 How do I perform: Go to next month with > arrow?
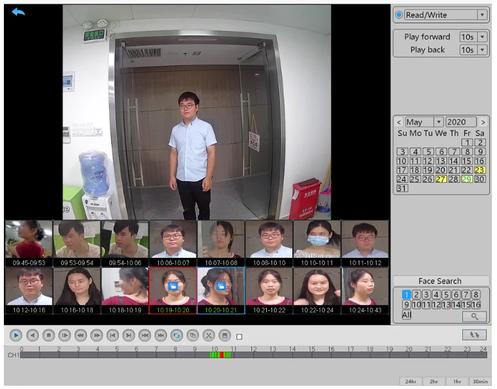483,122
